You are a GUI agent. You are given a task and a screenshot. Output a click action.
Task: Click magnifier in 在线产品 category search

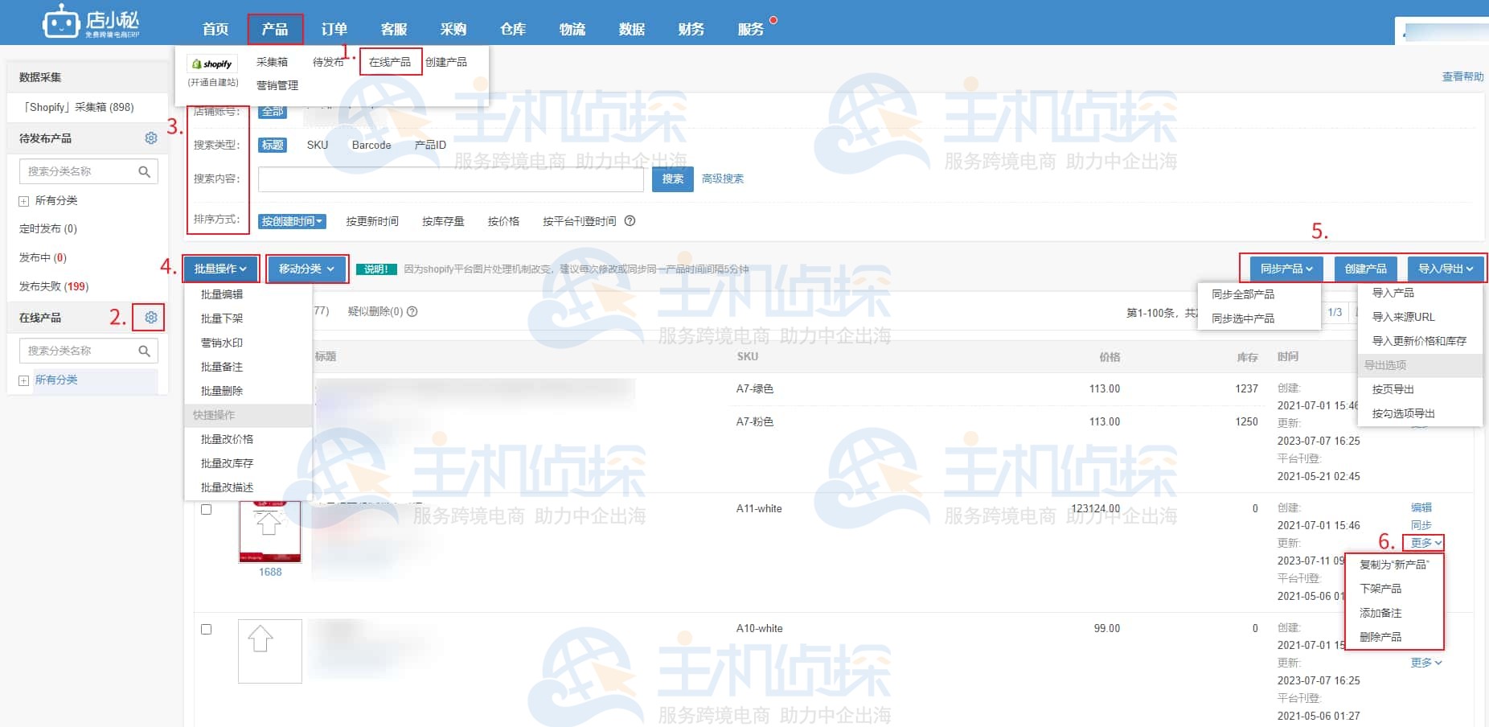click(x=145, y=351)
